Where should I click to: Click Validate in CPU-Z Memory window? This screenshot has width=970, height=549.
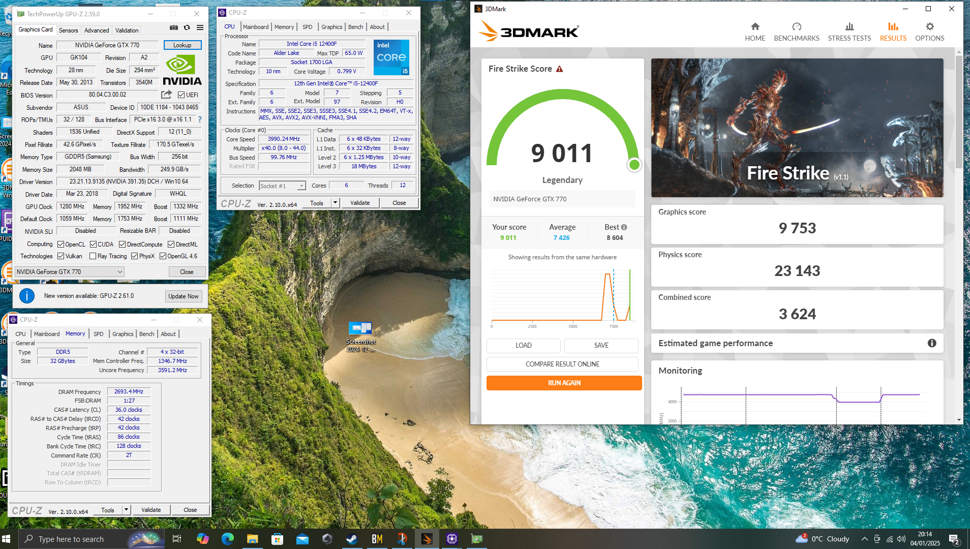click(x=151, y=510)
